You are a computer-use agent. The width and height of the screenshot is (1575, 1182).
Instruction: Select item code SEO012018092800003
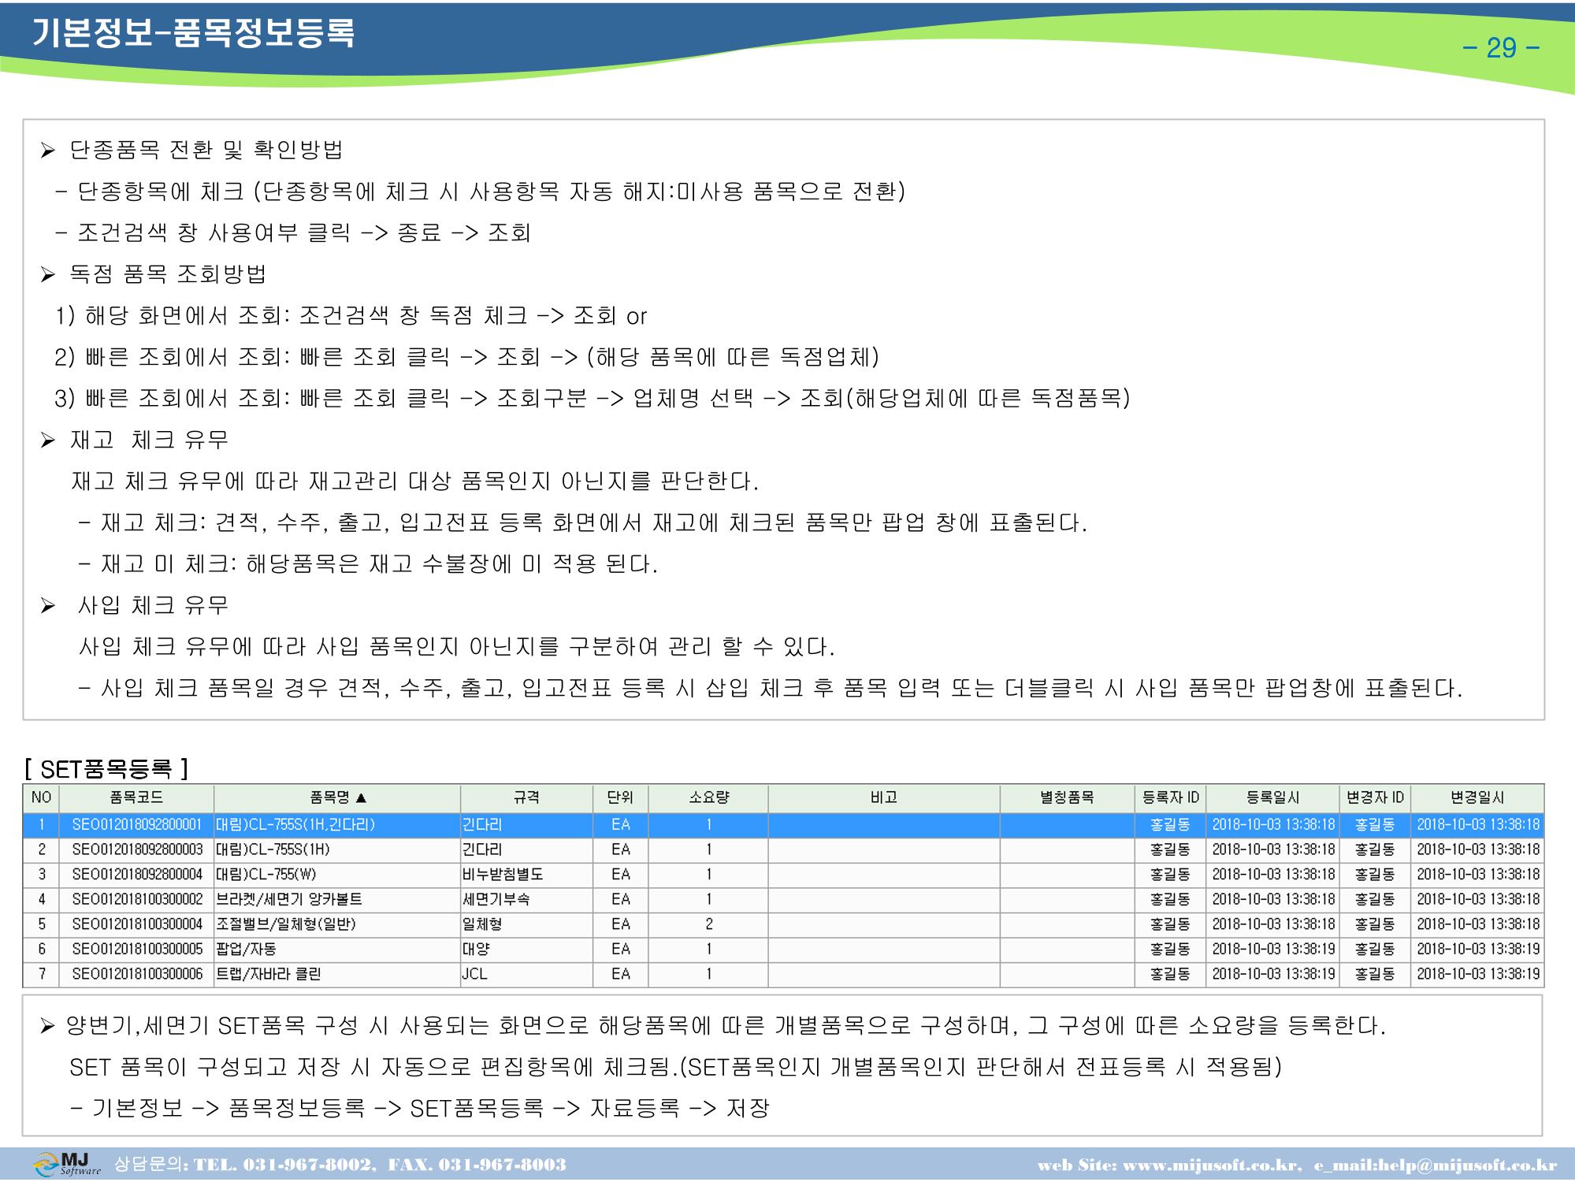(x=137, y=849)
